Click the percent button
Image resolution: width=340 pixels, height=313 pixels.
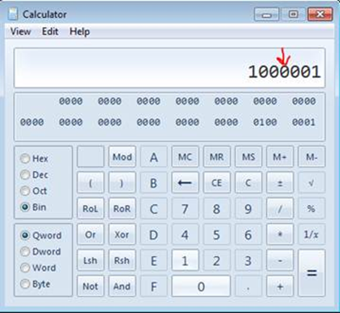(312, 208)
